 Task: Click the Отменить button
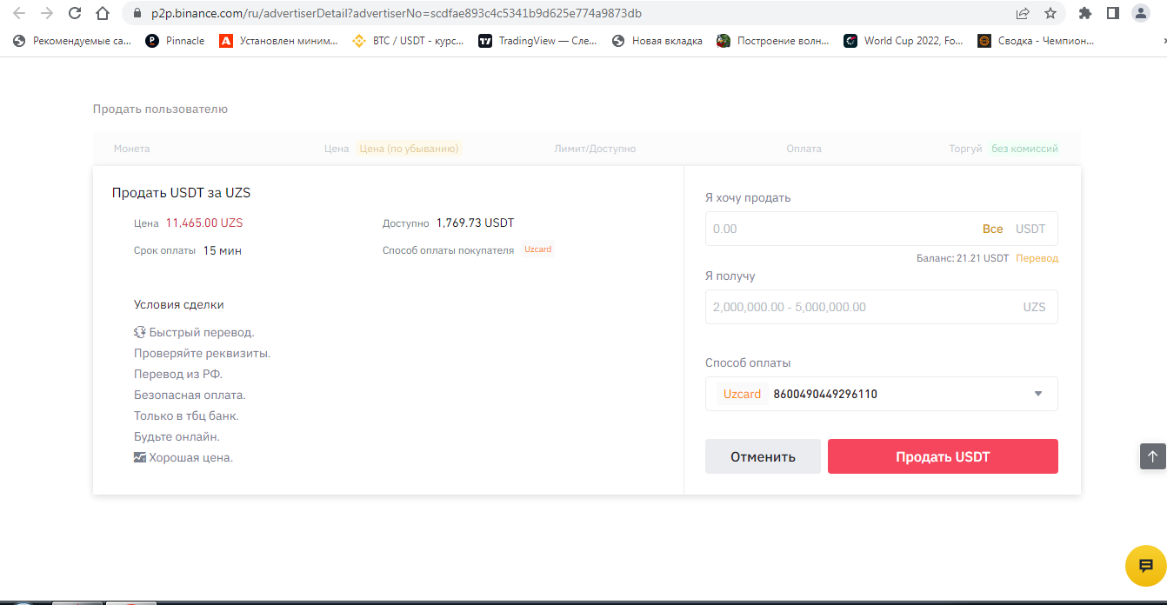[x=763, y=456]
